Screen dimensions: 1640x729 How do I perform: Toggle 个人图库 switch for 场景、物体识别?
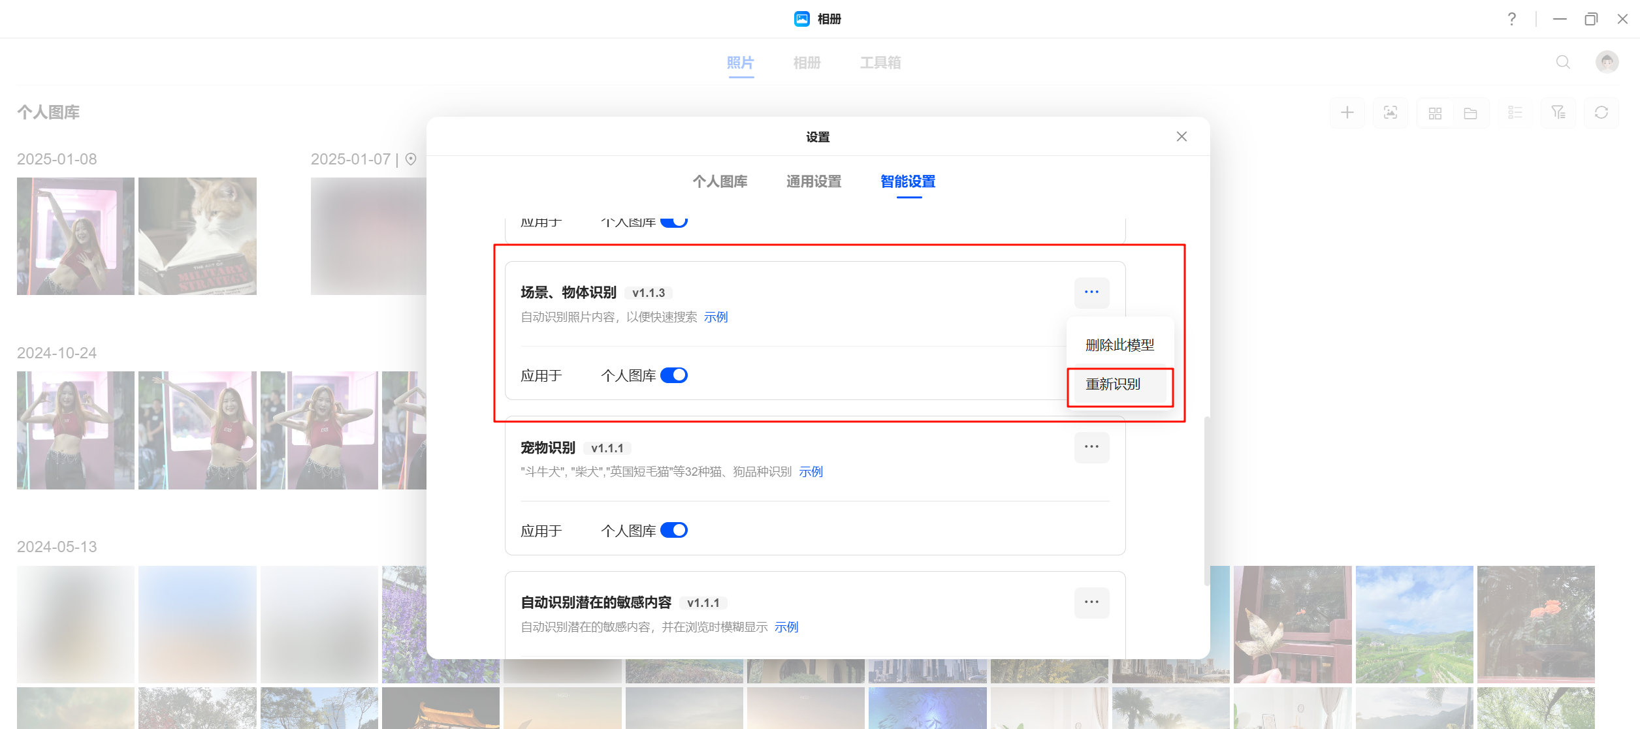(x=674, y=375)
